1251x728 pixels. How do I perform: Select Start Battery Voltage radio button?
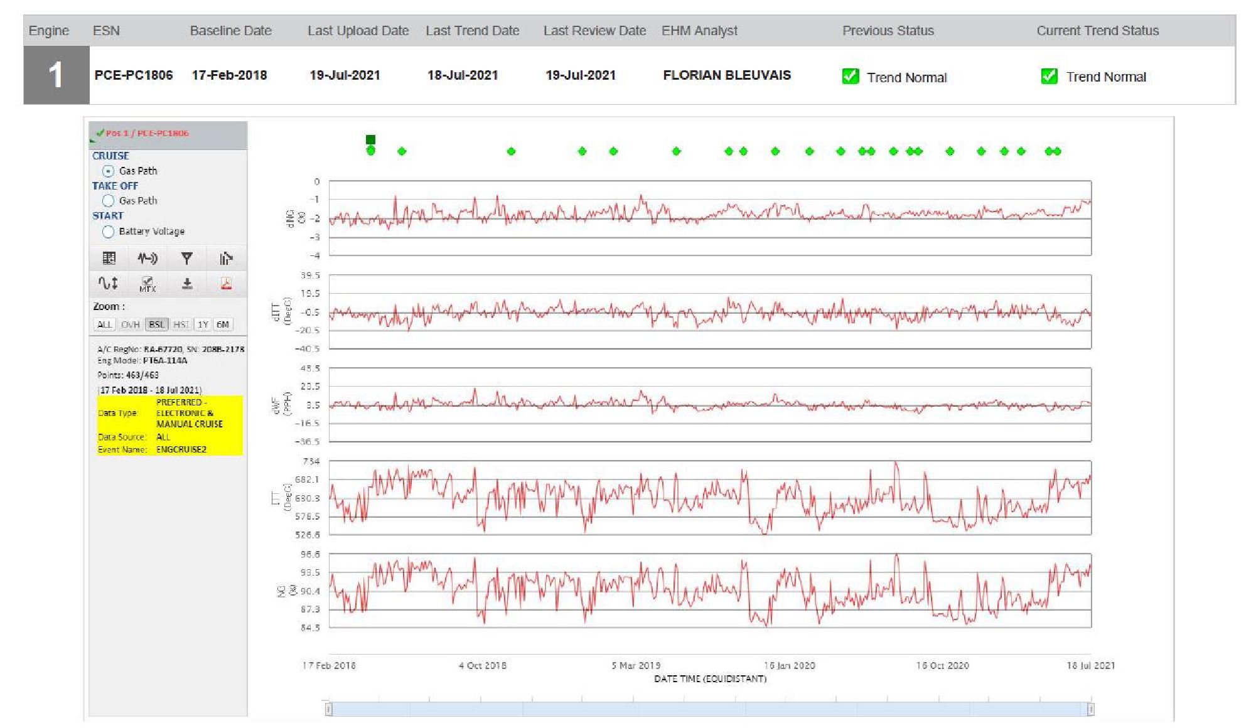(108, 232)
